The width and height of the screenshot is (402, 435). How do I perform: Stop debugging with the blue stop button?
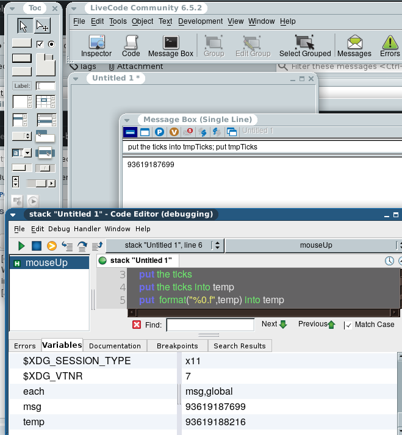pyautogui.click(x=37, y=246)
